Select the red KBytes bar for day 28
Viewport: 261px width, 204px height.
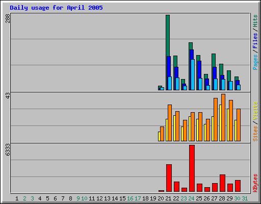pyautogui.click(x=222, y=183)
